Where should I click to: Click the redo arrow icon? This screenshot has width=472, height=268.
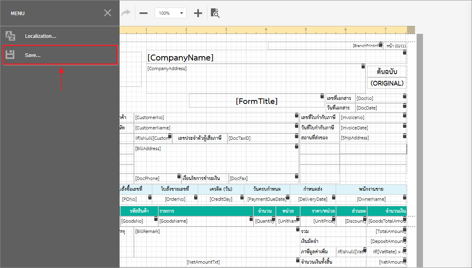[126, 13]
